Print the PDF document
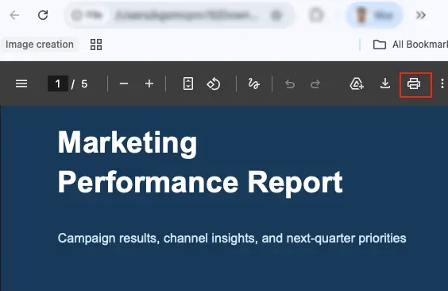448x291 pixels. point(414,83)
